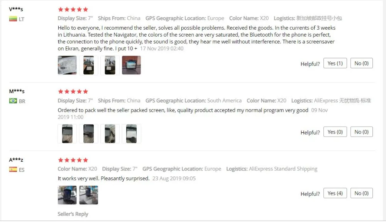
Task: Click No (0) on V***s review
Action: (361, 63)
